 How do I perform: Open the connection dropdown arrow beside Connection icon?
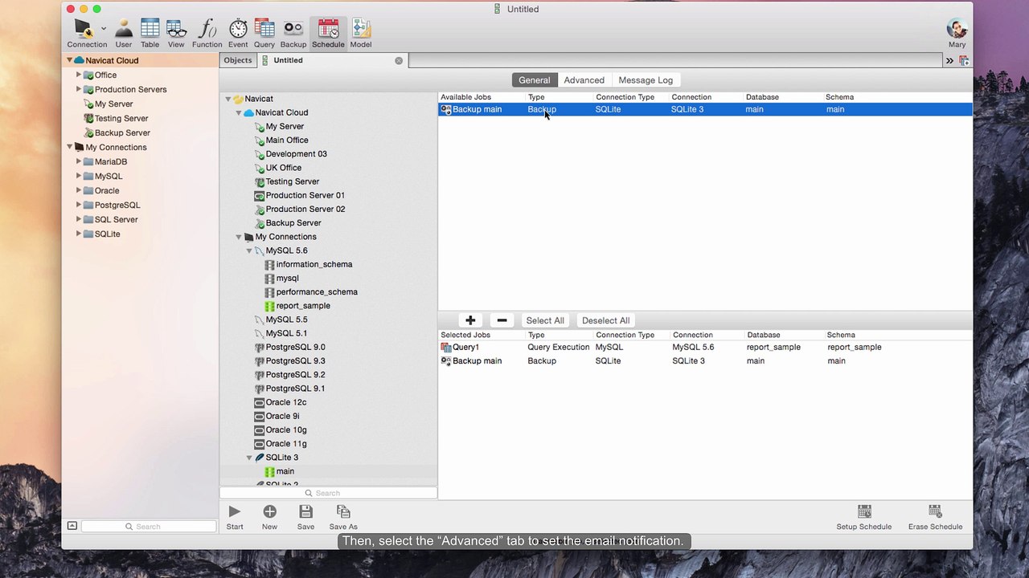[x=104, y=29]
